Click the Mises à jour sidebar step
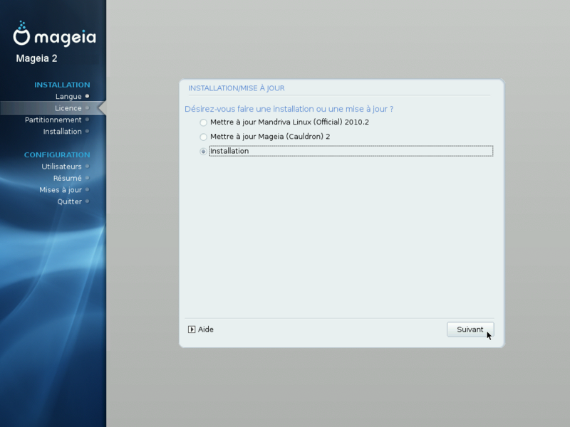Viewport: 570px width, 427px height. coord(61,190)
